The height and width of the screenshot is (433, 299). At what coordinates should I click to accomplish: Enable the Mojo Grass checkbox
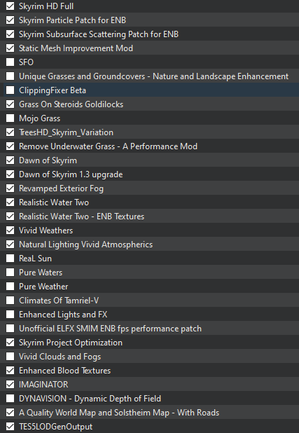click(x=11, y=118)
